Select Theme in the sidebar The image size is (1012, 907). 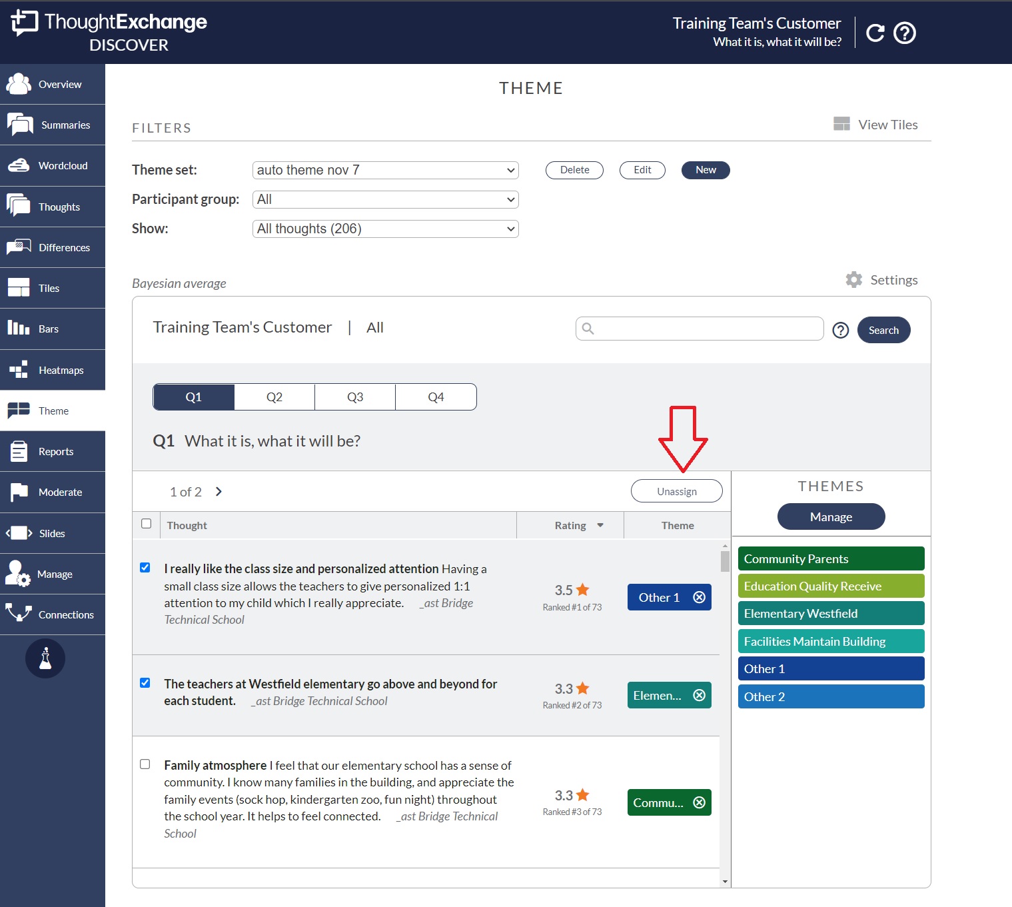53,411
